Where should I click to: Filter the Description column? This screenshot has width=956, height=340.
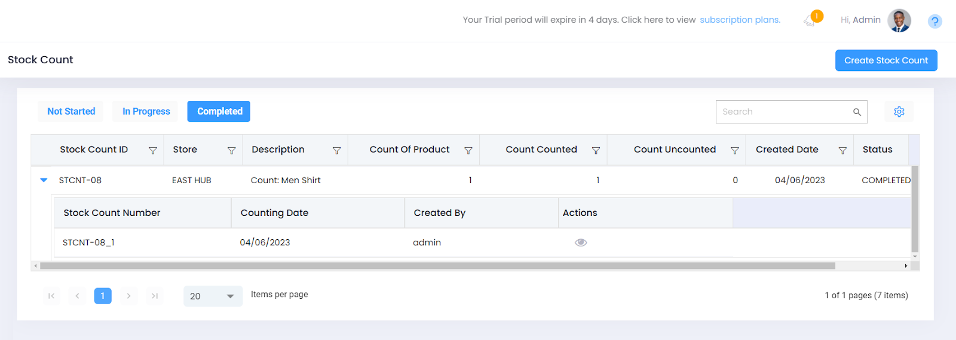point(337,150)
